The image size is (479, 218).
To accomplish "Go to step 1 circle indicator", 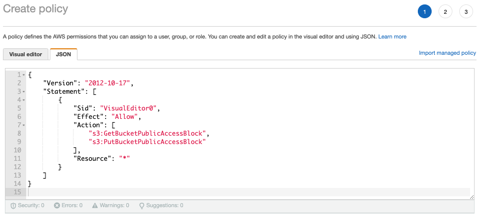I will [424, 11].
